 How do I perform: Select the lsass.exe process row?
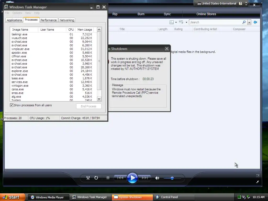(x=53, y=78)
